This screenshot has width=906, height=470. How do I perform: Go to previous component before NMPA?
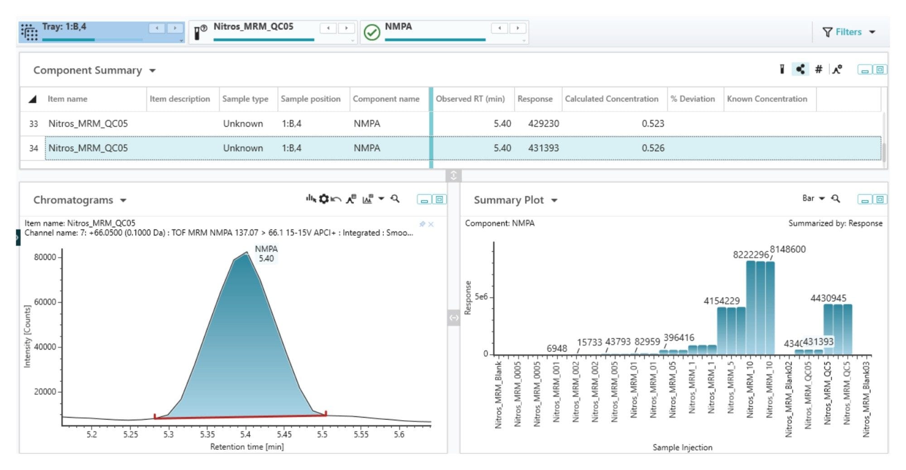pos(500,28)
